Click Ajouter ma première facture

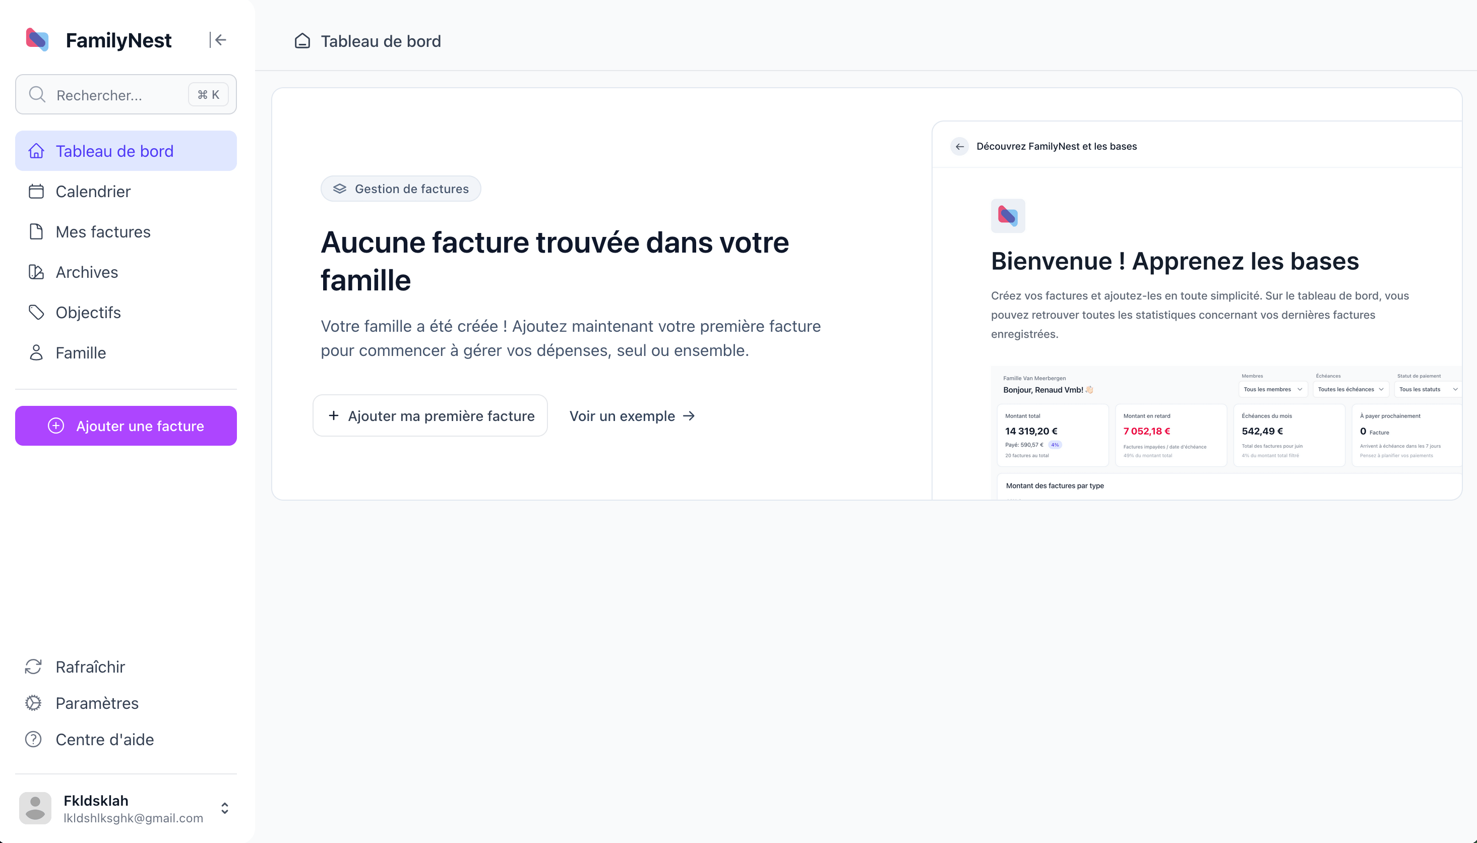click(429, 416)
